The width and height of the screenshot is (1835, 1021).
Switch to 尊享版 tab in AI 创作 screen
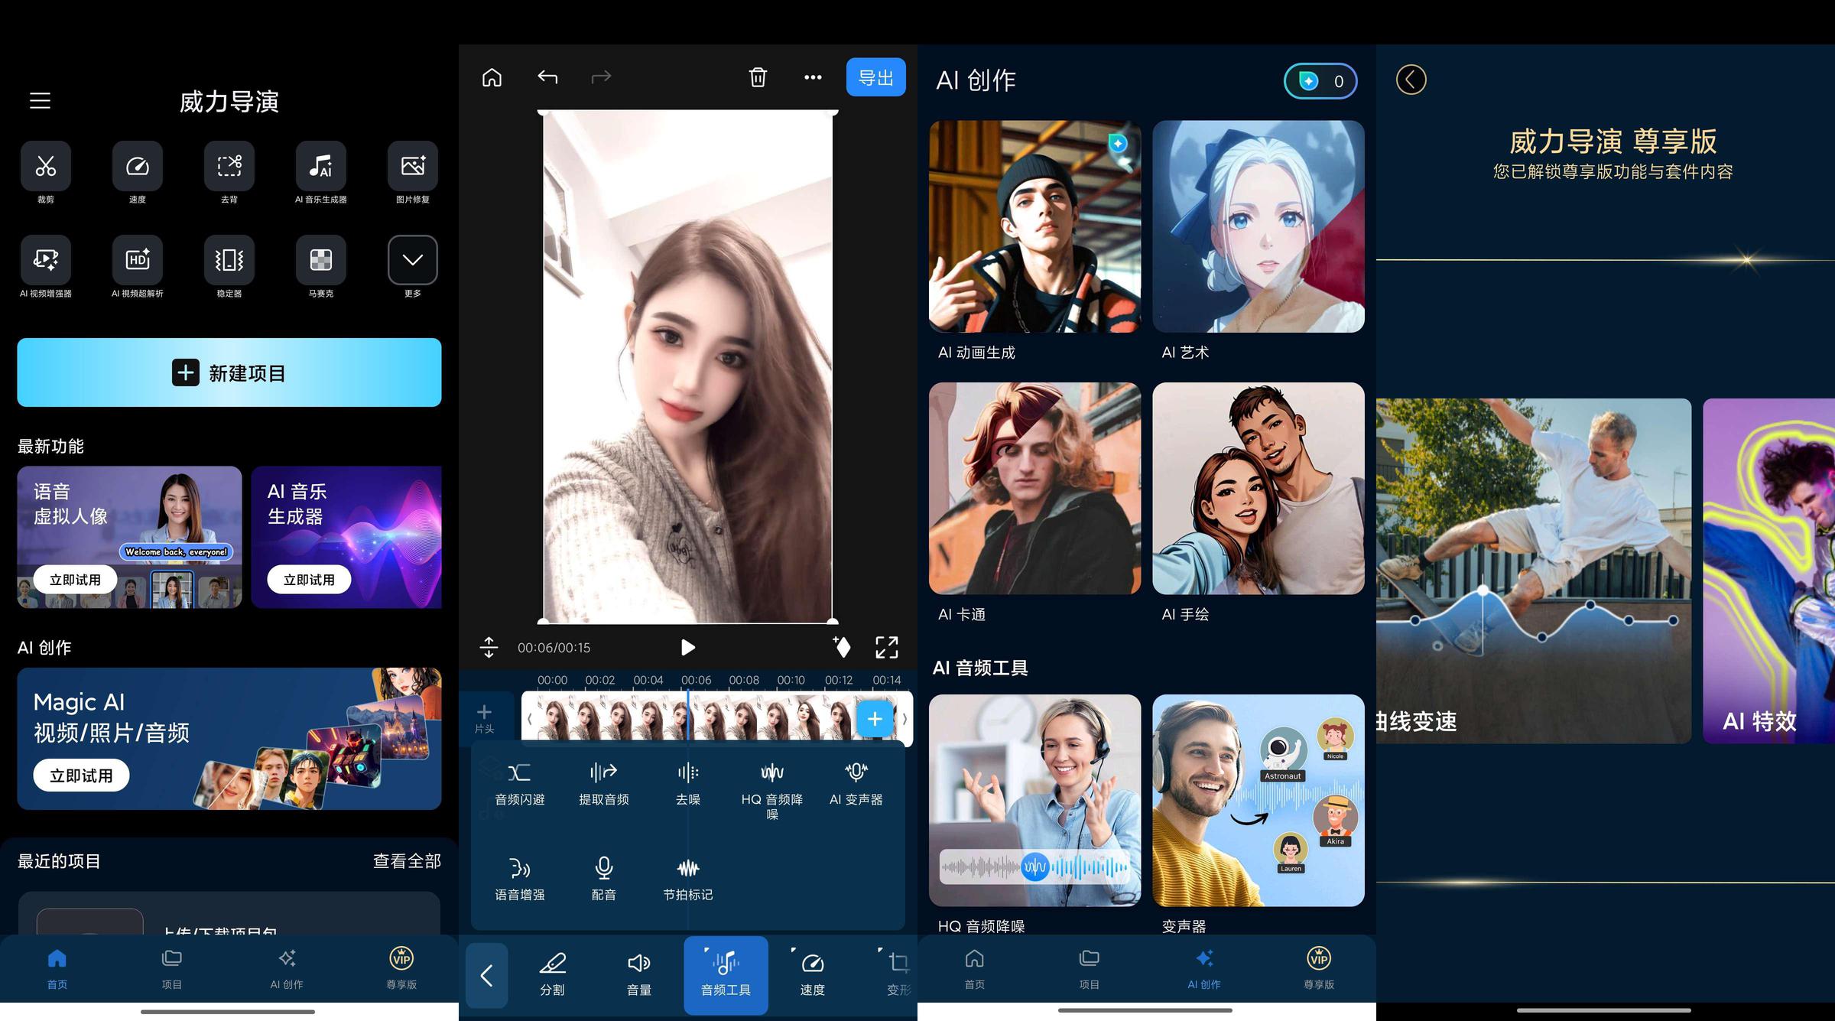tap(1319, 969)
